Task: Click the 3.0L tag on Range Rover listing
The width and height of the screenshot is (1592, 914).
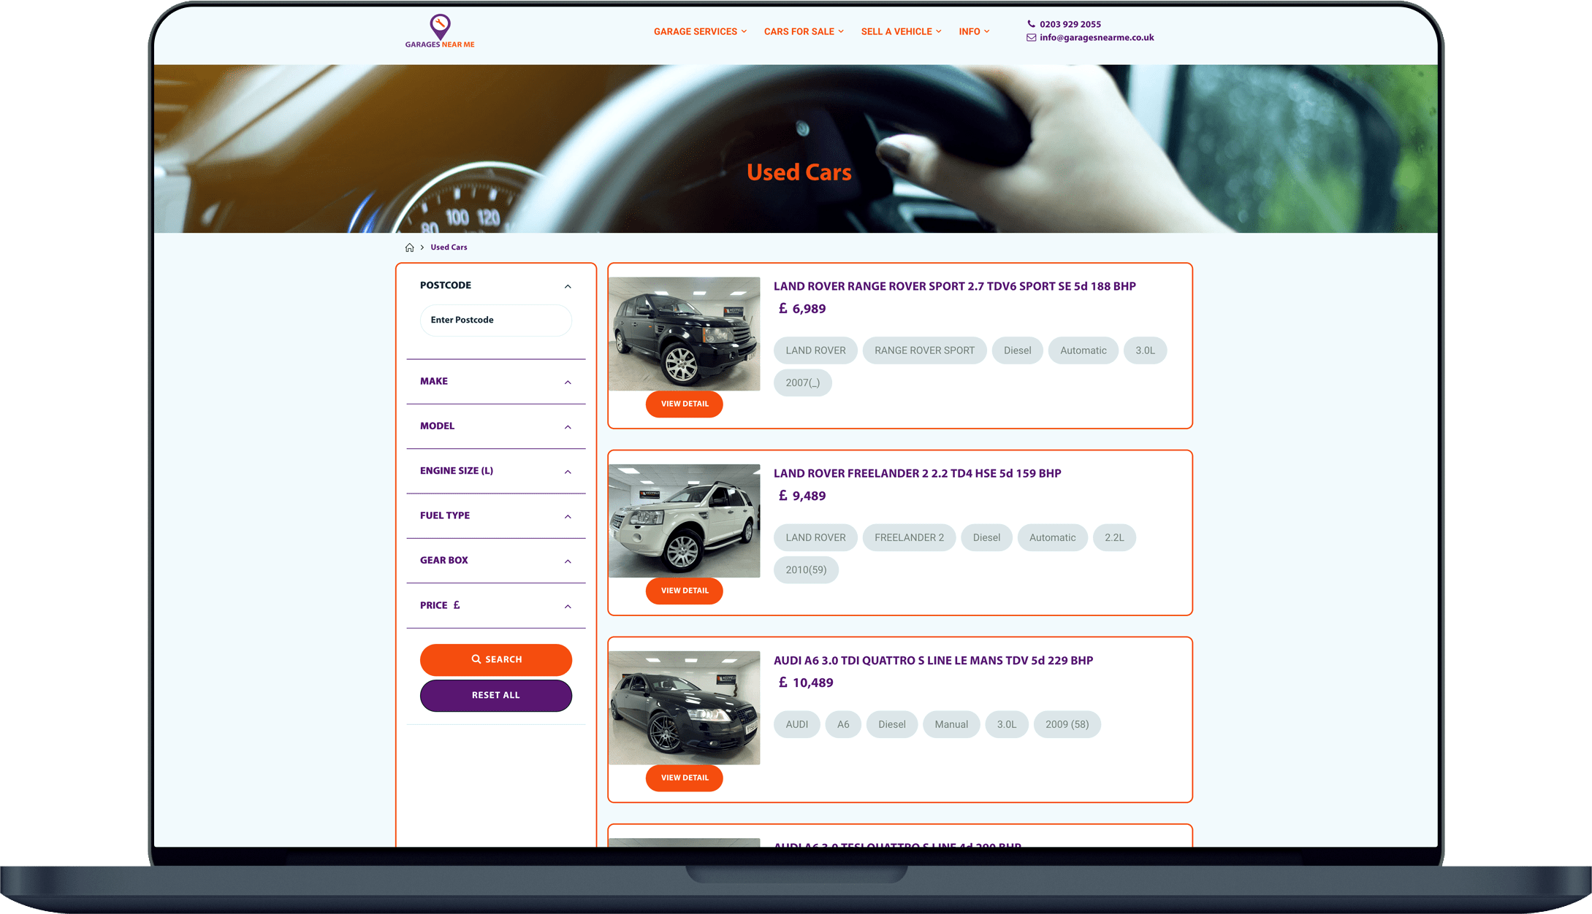Action: point(1145,350)
